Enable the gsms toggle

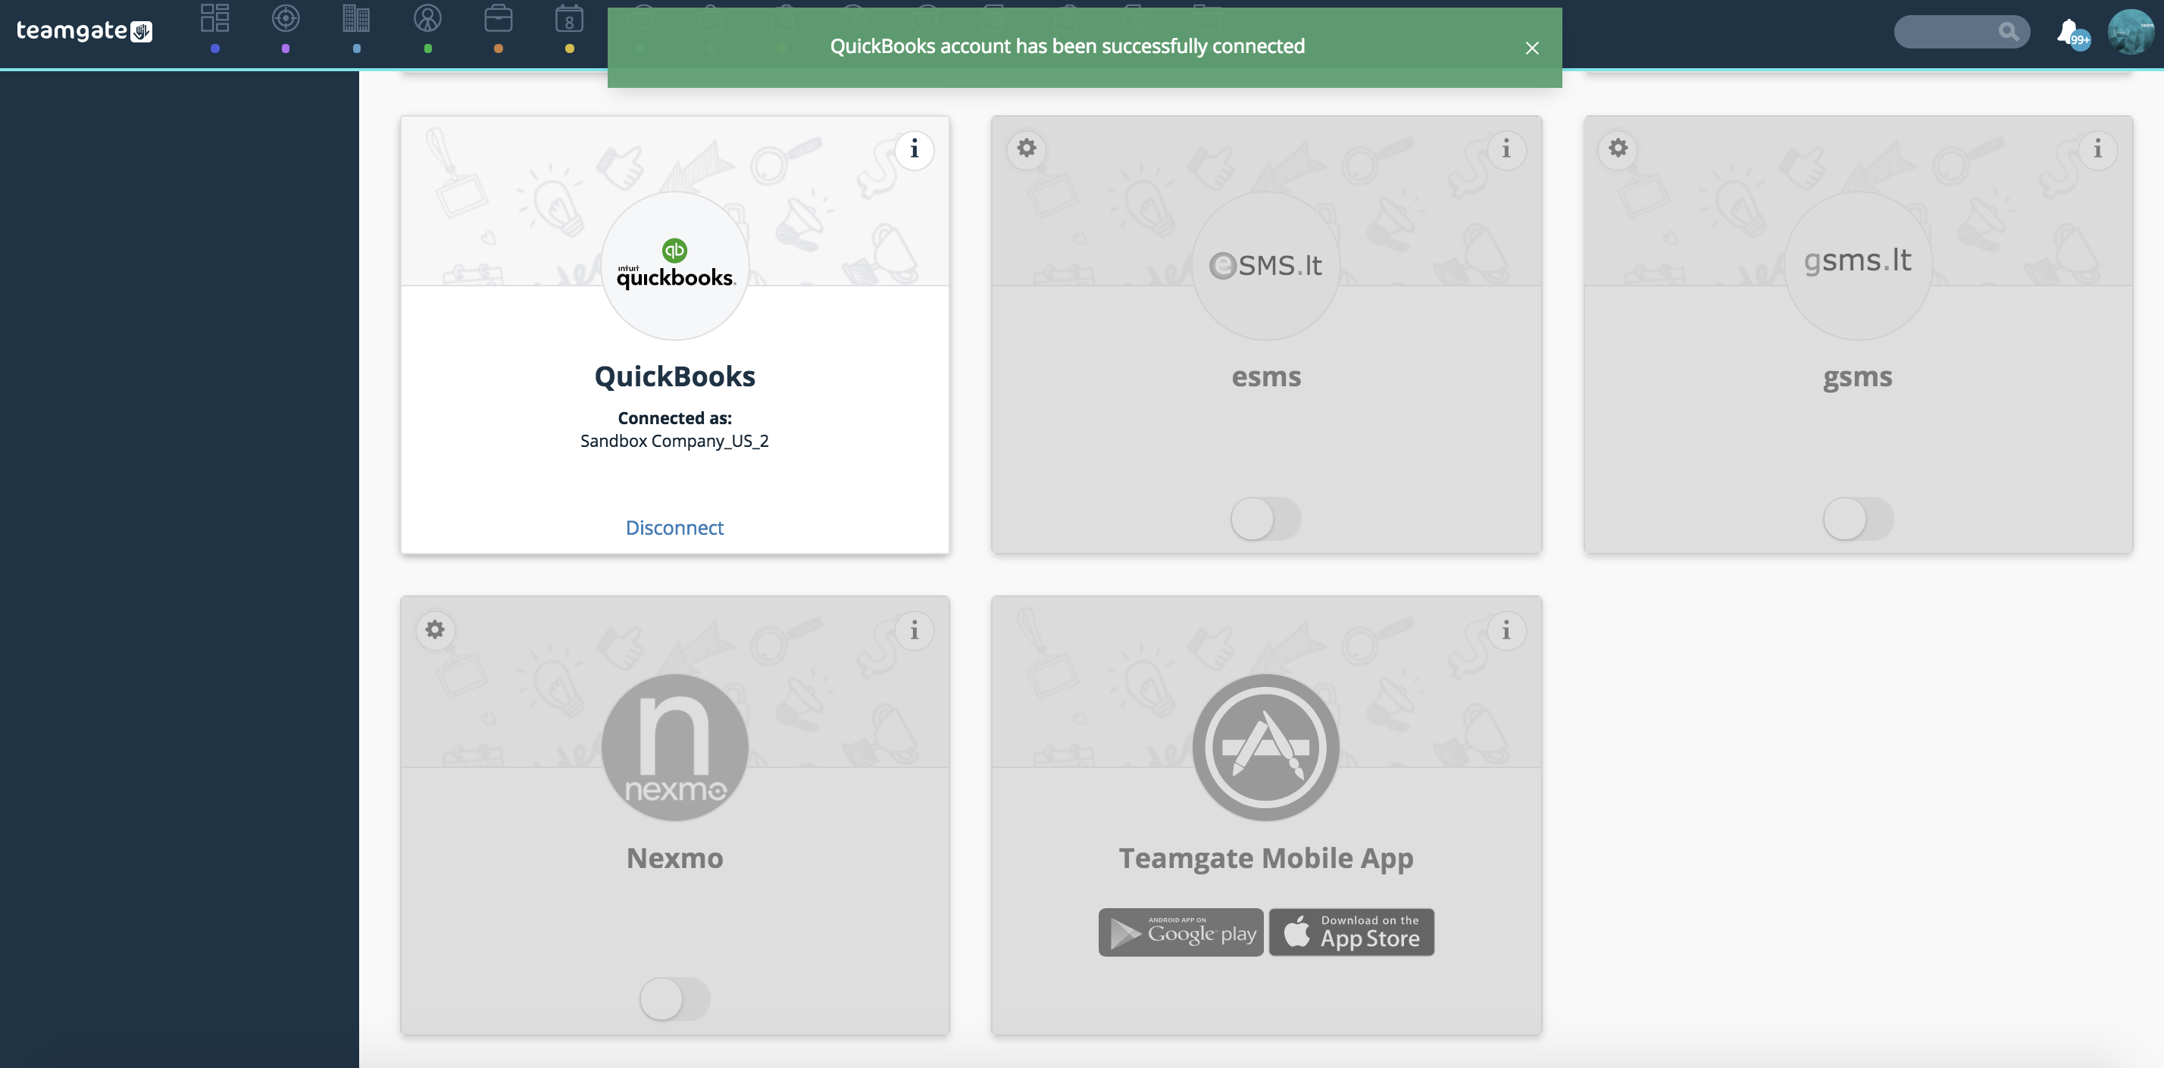[x=1857, y=518]
